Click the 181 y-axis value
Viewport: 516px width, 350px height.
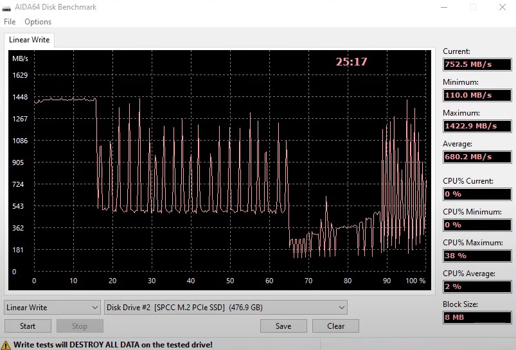pos(18,250)
